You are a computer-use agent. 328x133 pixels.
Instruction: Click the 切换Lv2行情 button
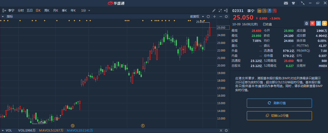pos(279,116)
